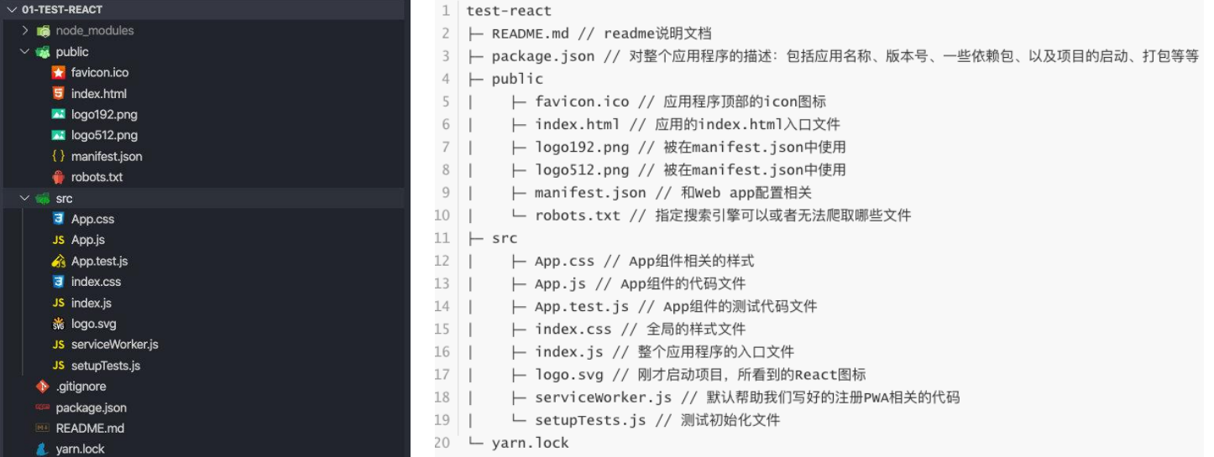
Task: Click the test flask icon of App.test.js
Action: point(58,262)
